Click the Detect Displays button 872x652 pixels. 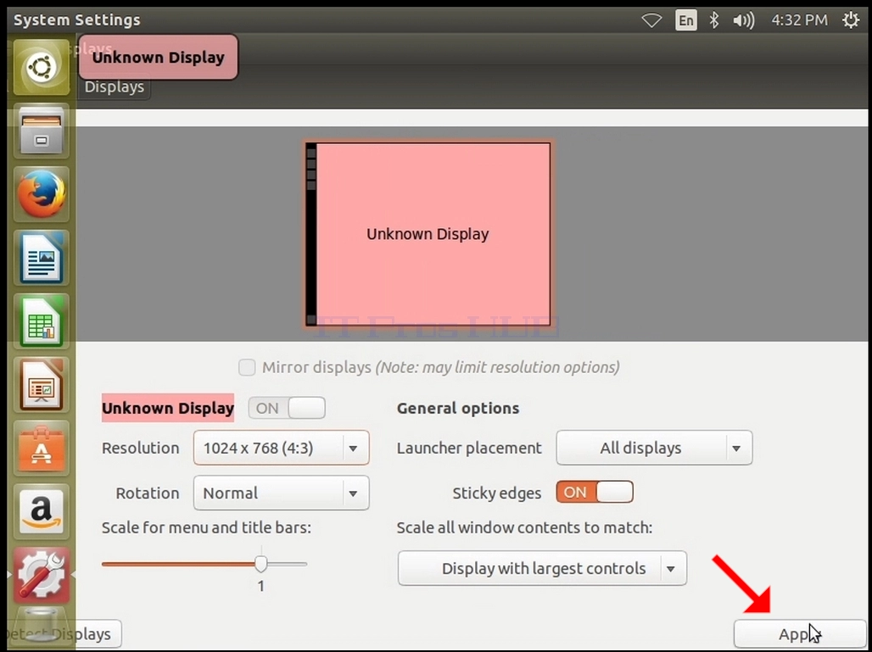(x=64, y=634)
